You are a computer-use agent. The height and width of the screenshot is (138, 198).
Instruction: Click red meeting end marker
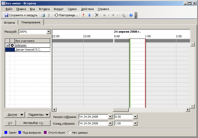pos(145,73)
